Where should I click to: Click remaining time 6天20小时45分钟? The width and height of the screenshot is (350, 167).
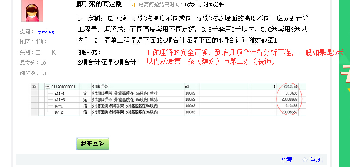[205, 4]
